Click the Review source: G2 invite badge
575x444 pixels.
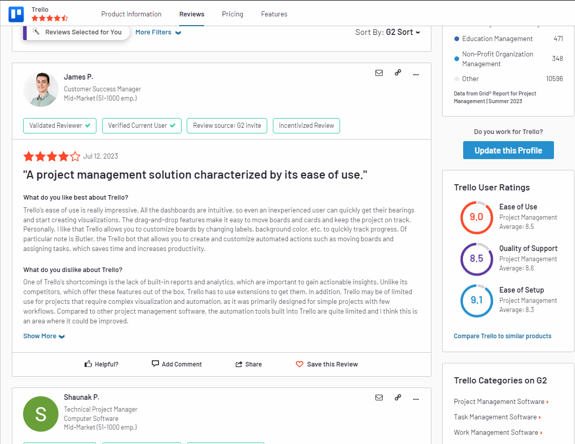pyautogui.click(x=227, y=125)
